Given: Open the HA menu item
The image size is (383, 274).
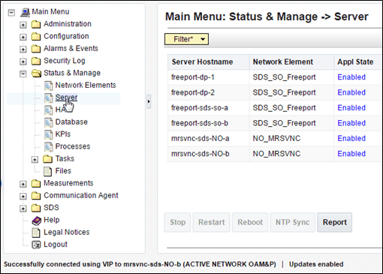Looking at the screenshot, I should (60, 110).
